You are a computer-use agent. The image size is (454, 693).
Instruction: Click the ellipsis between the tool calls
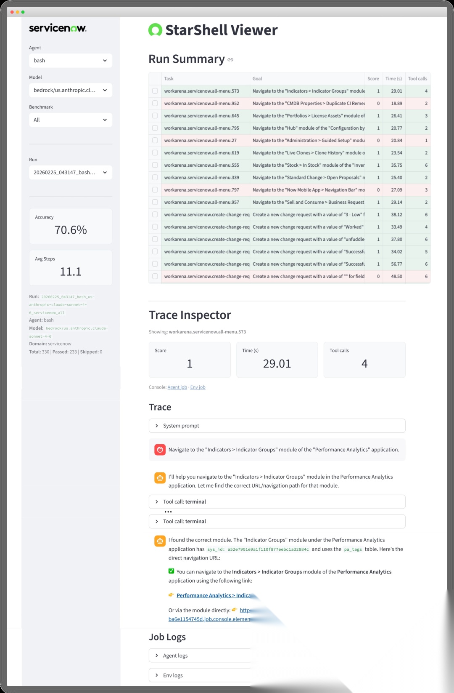[168, 512]
